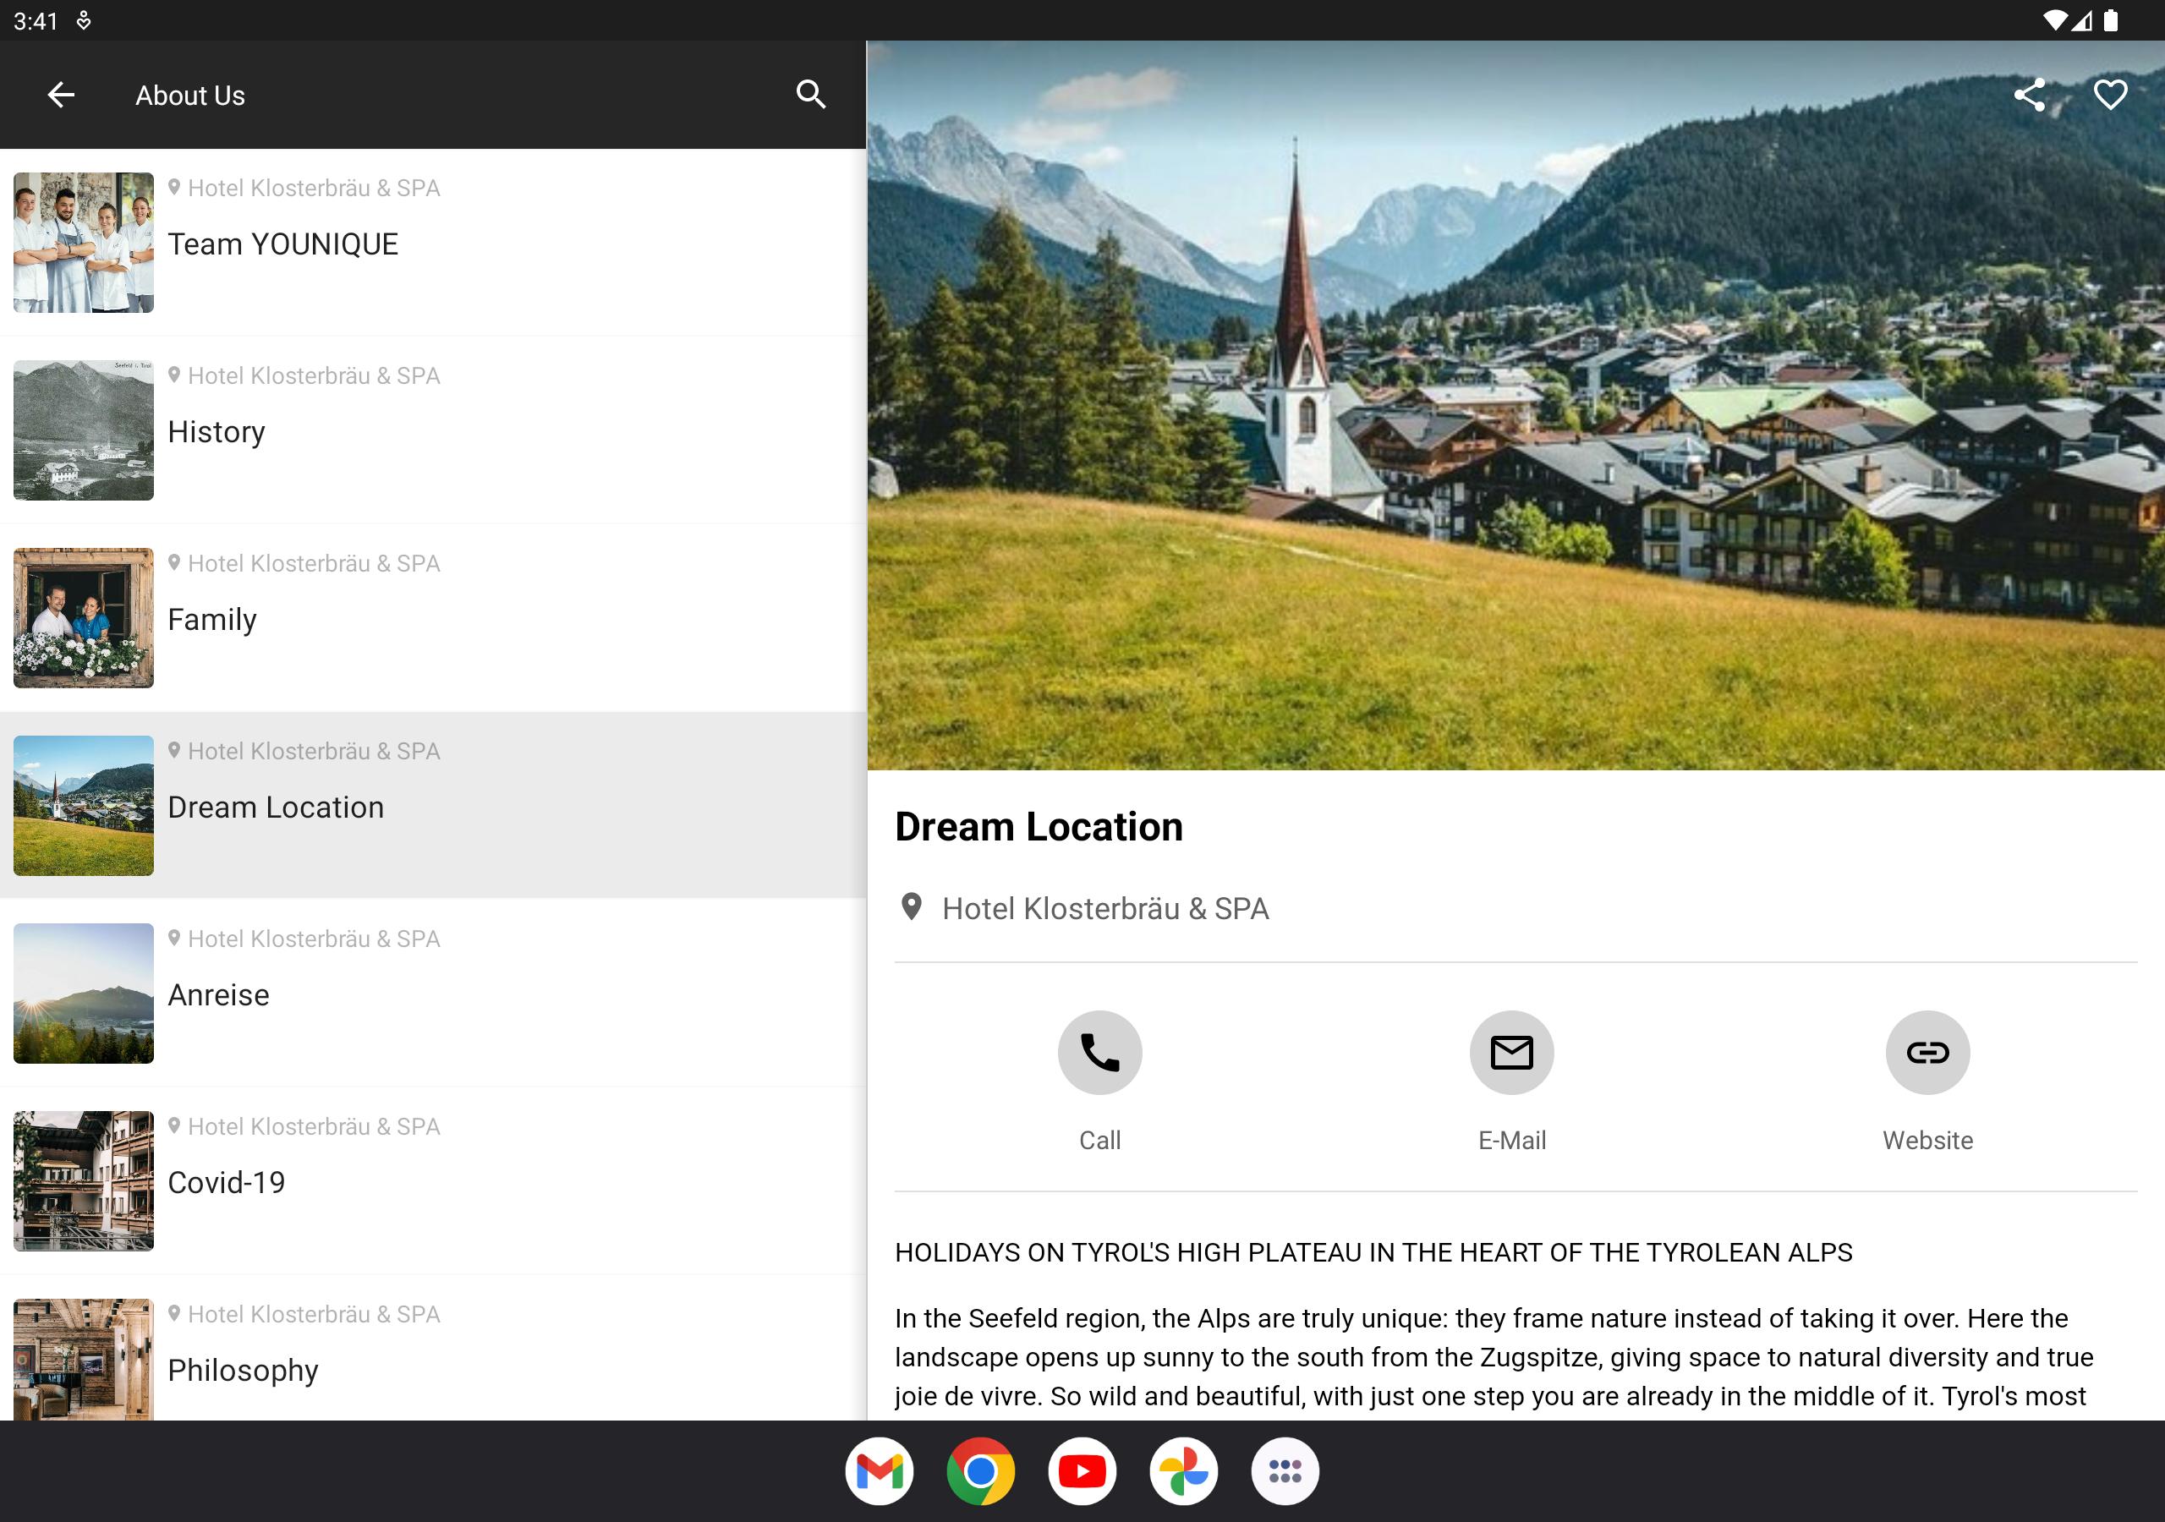Favorite Dream Location with the heart icon
The width and height of the screenshot is (2165, 1522).
coord(2110,96)
